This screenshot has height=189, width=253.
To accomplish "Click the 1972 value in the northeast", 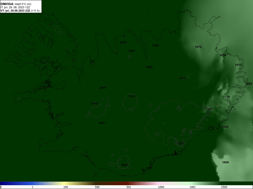I will pyautogui.click(x=198, y=47).
